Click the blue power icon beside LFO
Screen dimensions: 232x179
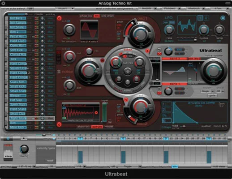[x=223, y=18]
